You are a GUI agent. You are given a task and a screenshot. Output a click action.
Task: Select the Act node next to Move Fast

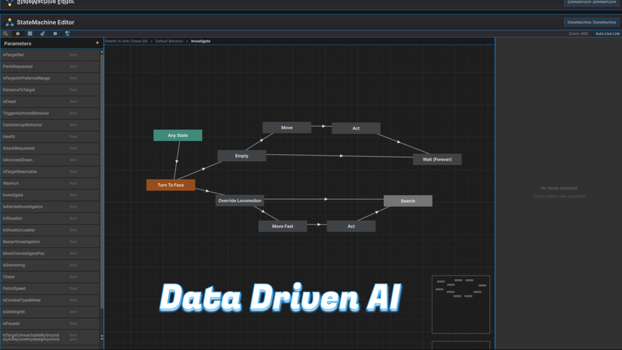pyautogui.click(x=351, y=226)
